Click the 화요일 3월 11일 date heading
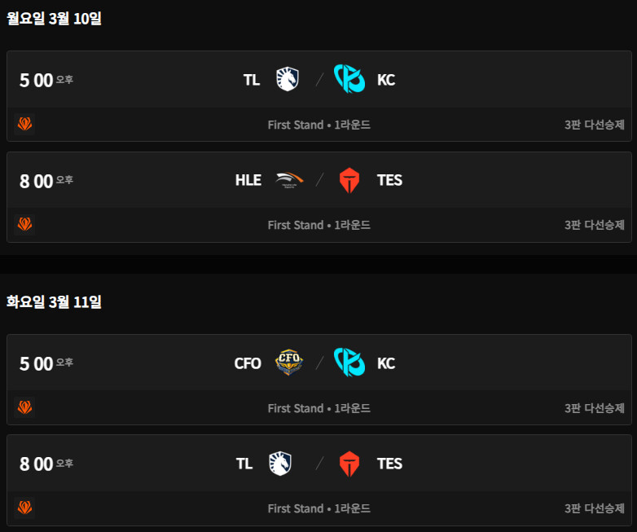This screenshot has height=532, width=637. pos(54,302)
